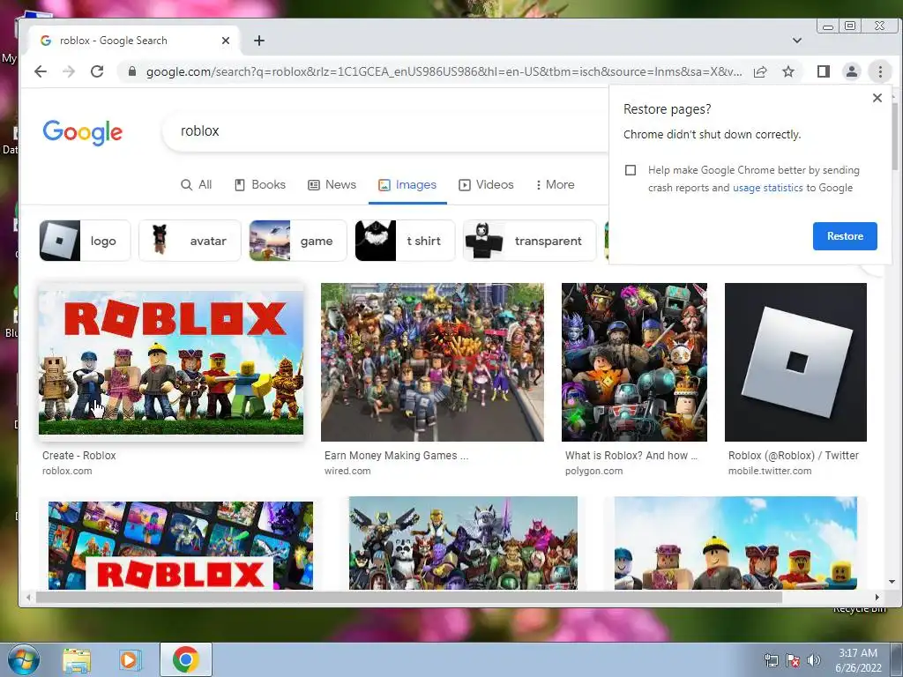Viewport: 903px width, 677px height.
Task: Switch to the All results tab
Action: 197,185
